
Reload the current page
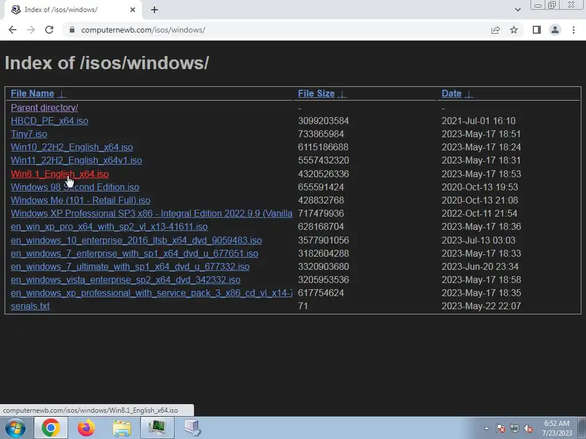49,30
